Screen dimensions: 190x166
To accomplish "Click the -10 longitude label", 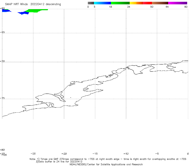I will click(126, 153).
